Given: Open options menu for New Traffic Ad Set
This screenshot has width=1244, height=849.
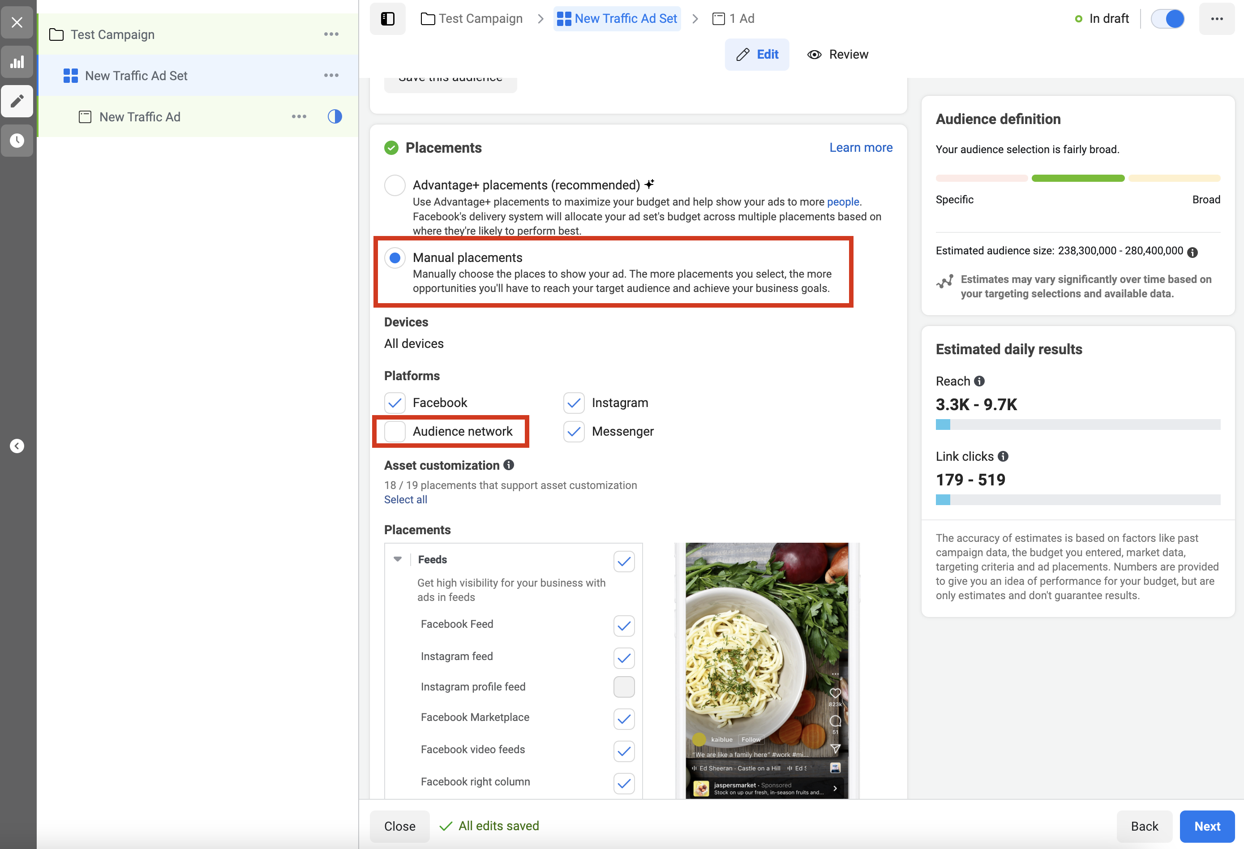Looking at the screenshot, I should click(331, 76).
